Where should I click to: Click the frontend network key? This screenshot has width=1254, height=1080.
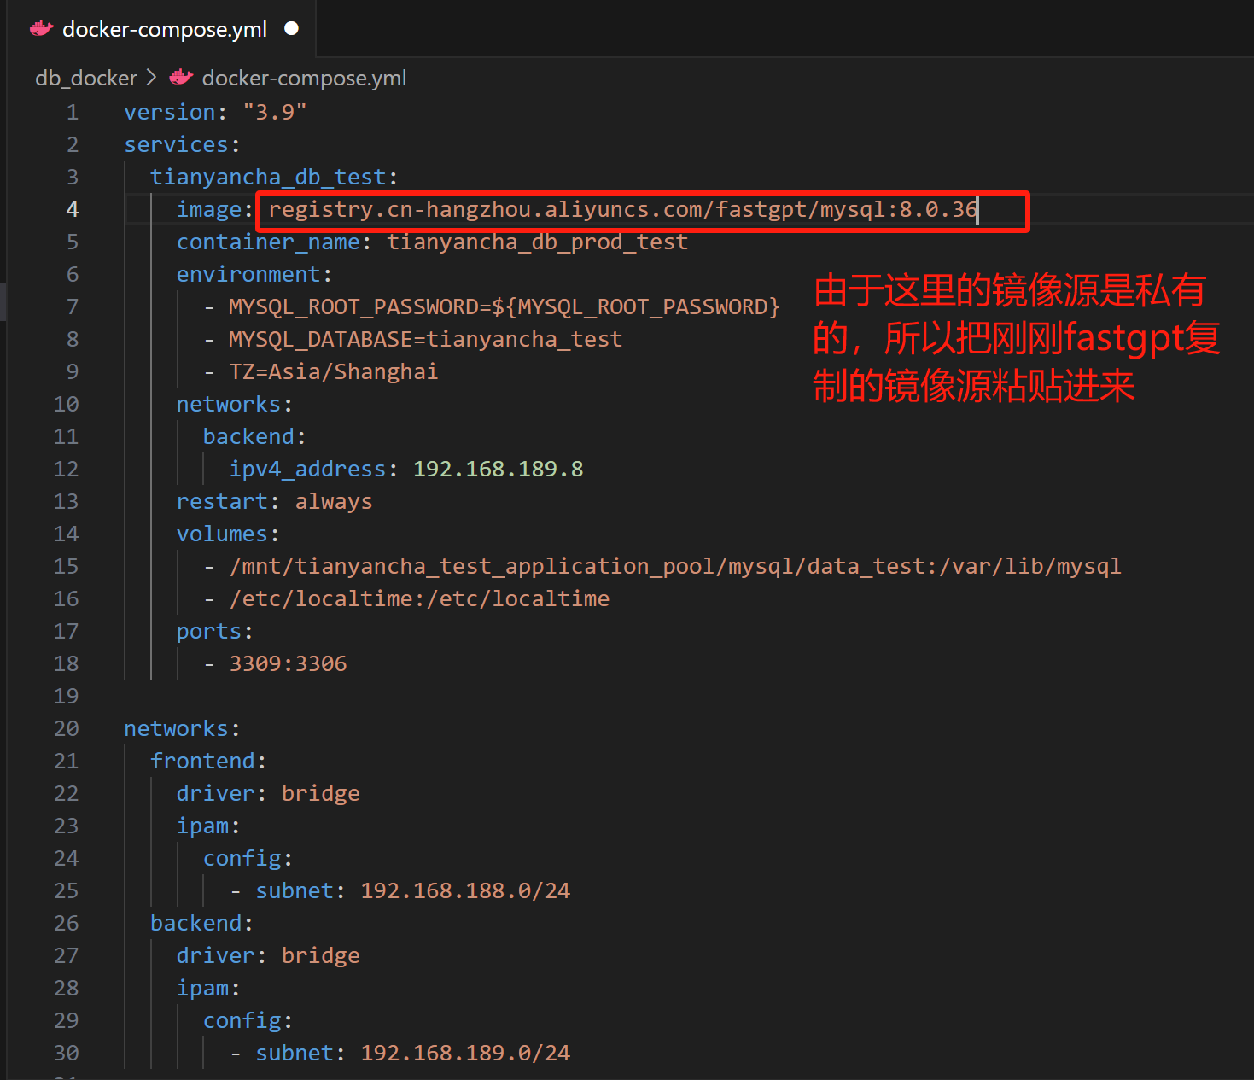point(202,761)
